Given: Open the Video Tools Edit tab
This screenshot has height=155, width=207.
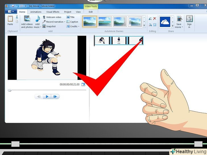Looking at the screenshot, I should [91, 12].
